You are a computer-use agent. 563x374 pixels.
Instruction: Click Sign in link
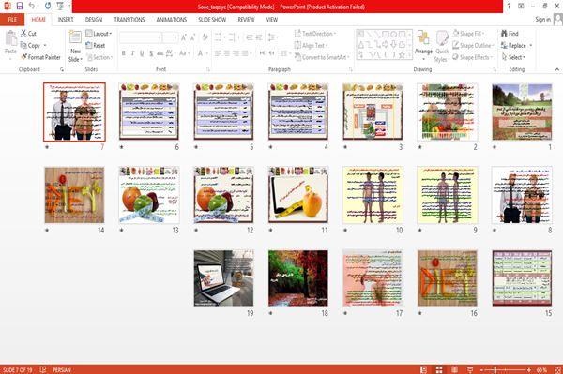click(x=542, y=20)
